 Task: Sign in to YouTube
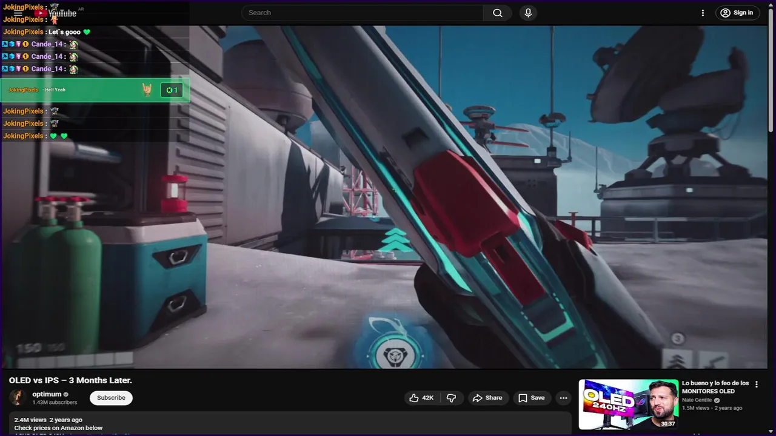pos(737,13)
